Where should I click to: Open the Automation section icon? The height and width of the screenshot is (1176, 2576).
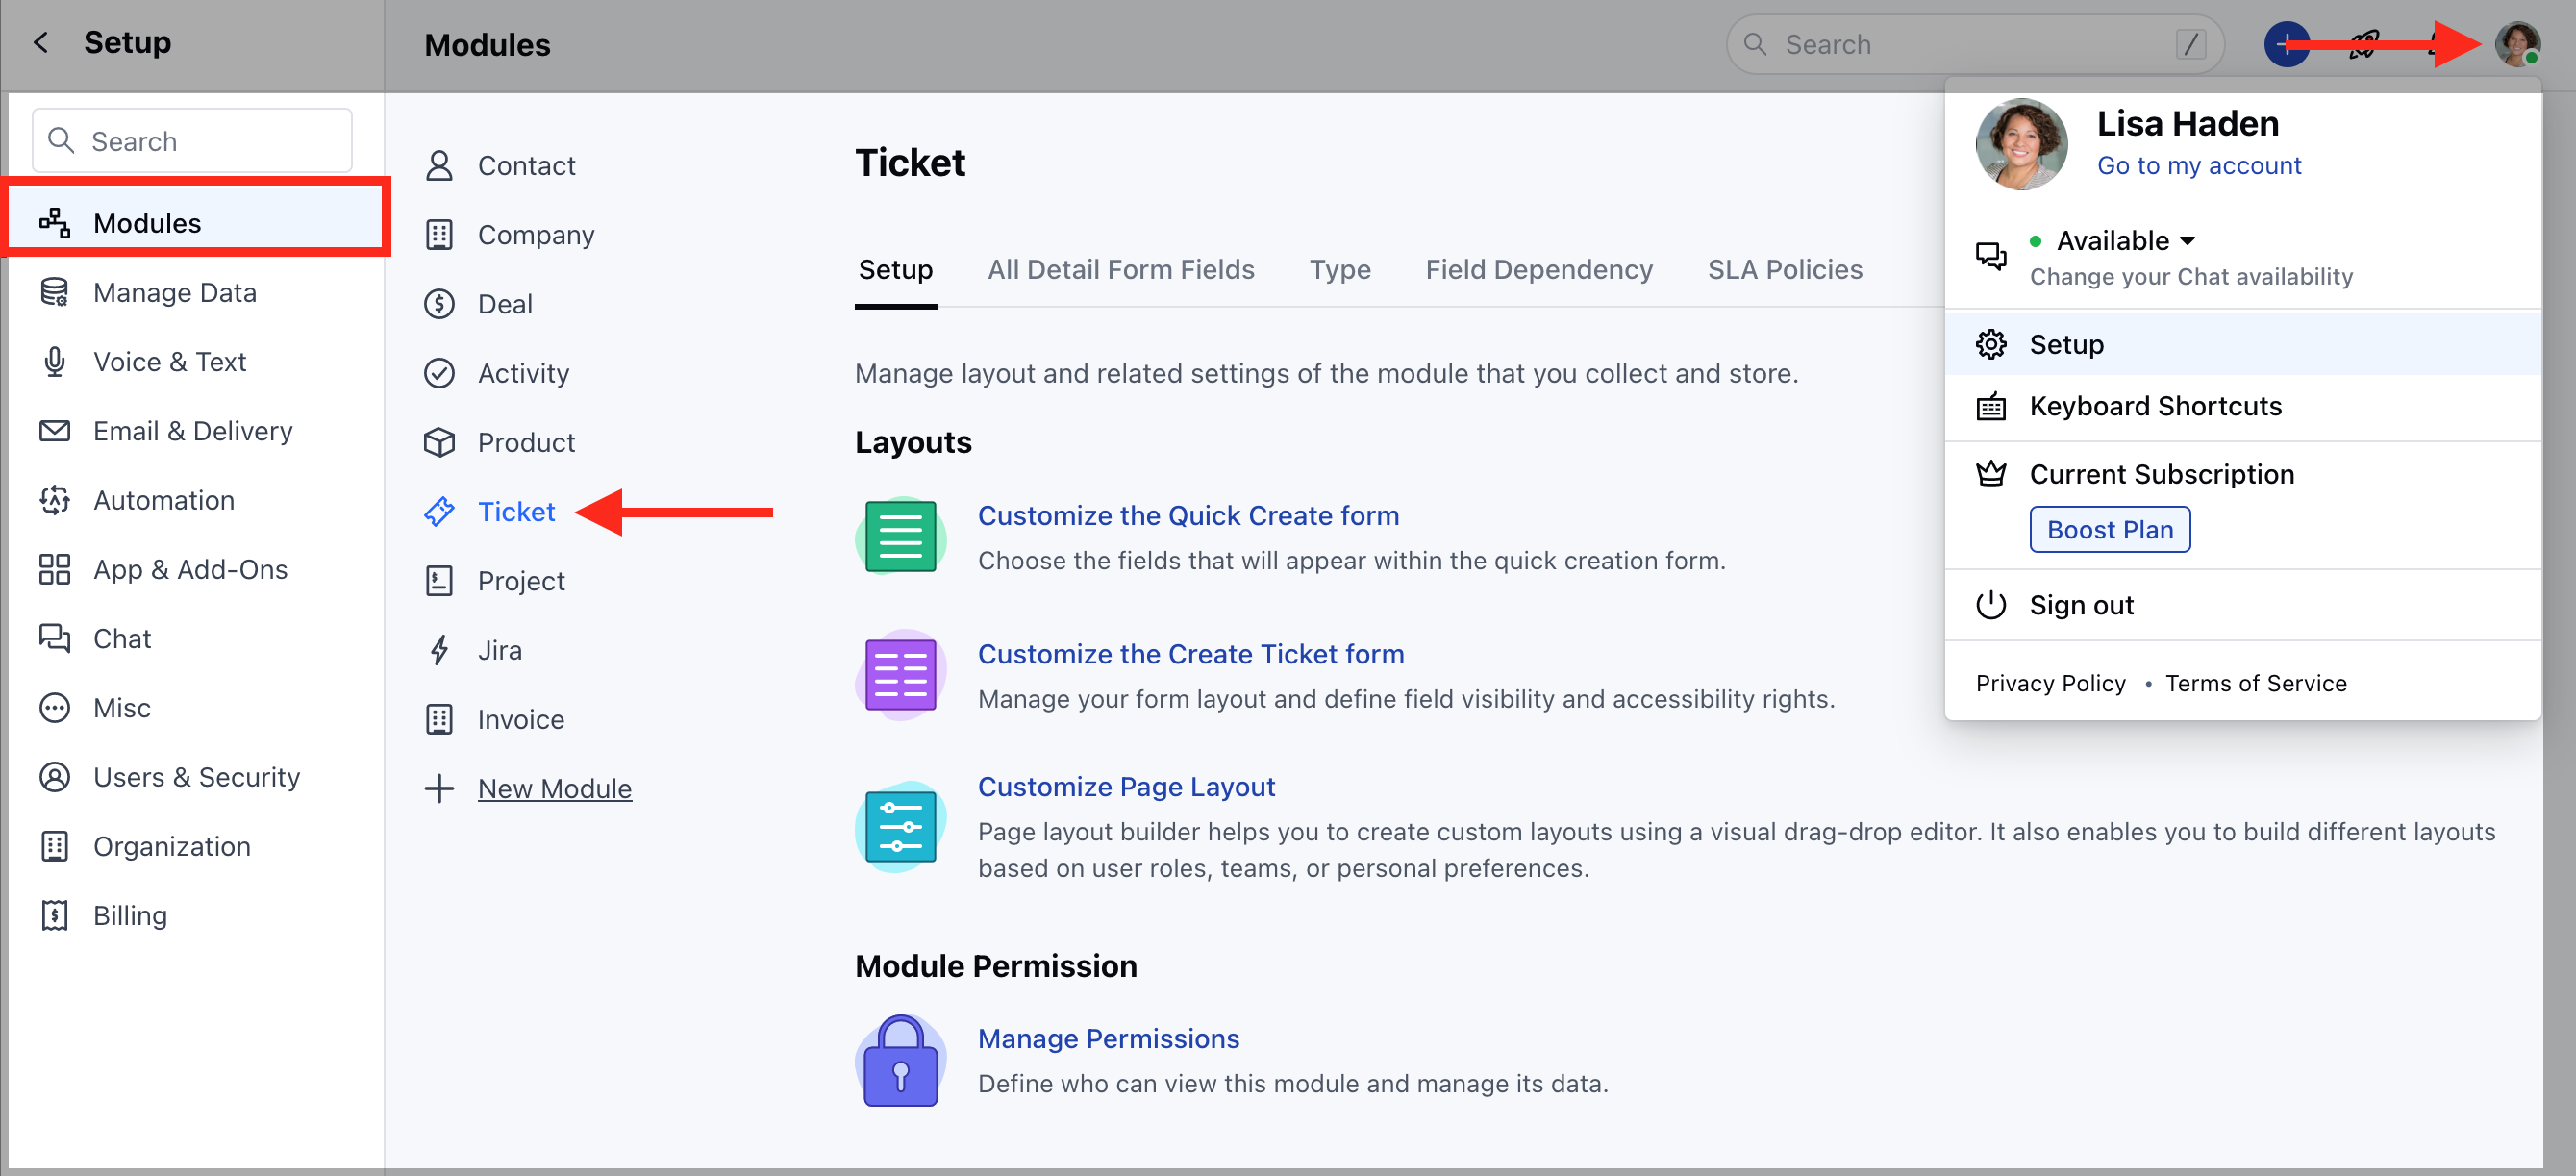pyautogui.click(x=54, y=499)
